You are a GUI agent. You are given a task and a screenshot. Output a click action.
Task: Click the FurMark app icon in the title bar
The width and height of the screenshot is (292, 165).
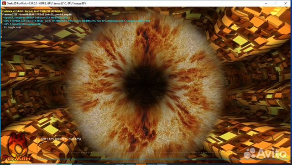(x=4, y=3)
